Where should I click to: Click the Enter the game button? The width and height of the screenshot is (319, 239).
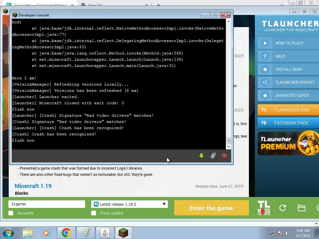212,208
